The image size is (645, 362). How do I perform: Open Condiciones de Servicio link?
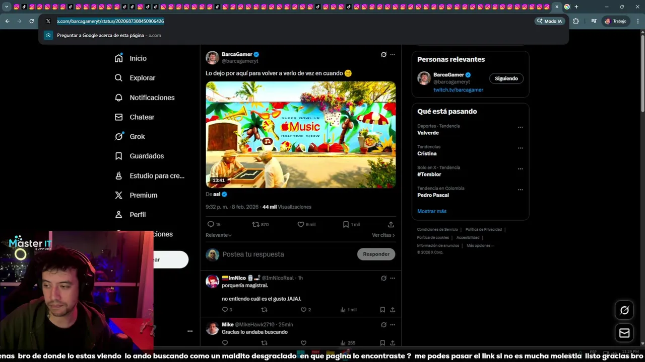click(437, 230)
